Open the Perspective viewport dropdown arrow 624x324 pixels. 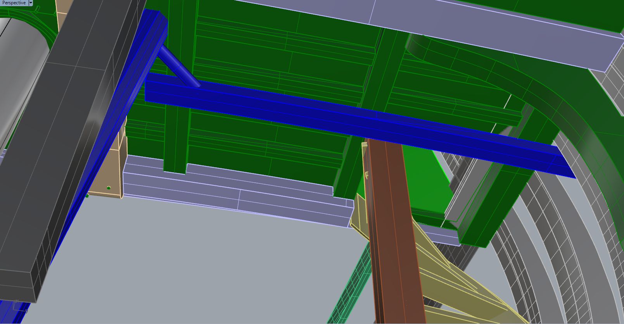tap(31, 3)
